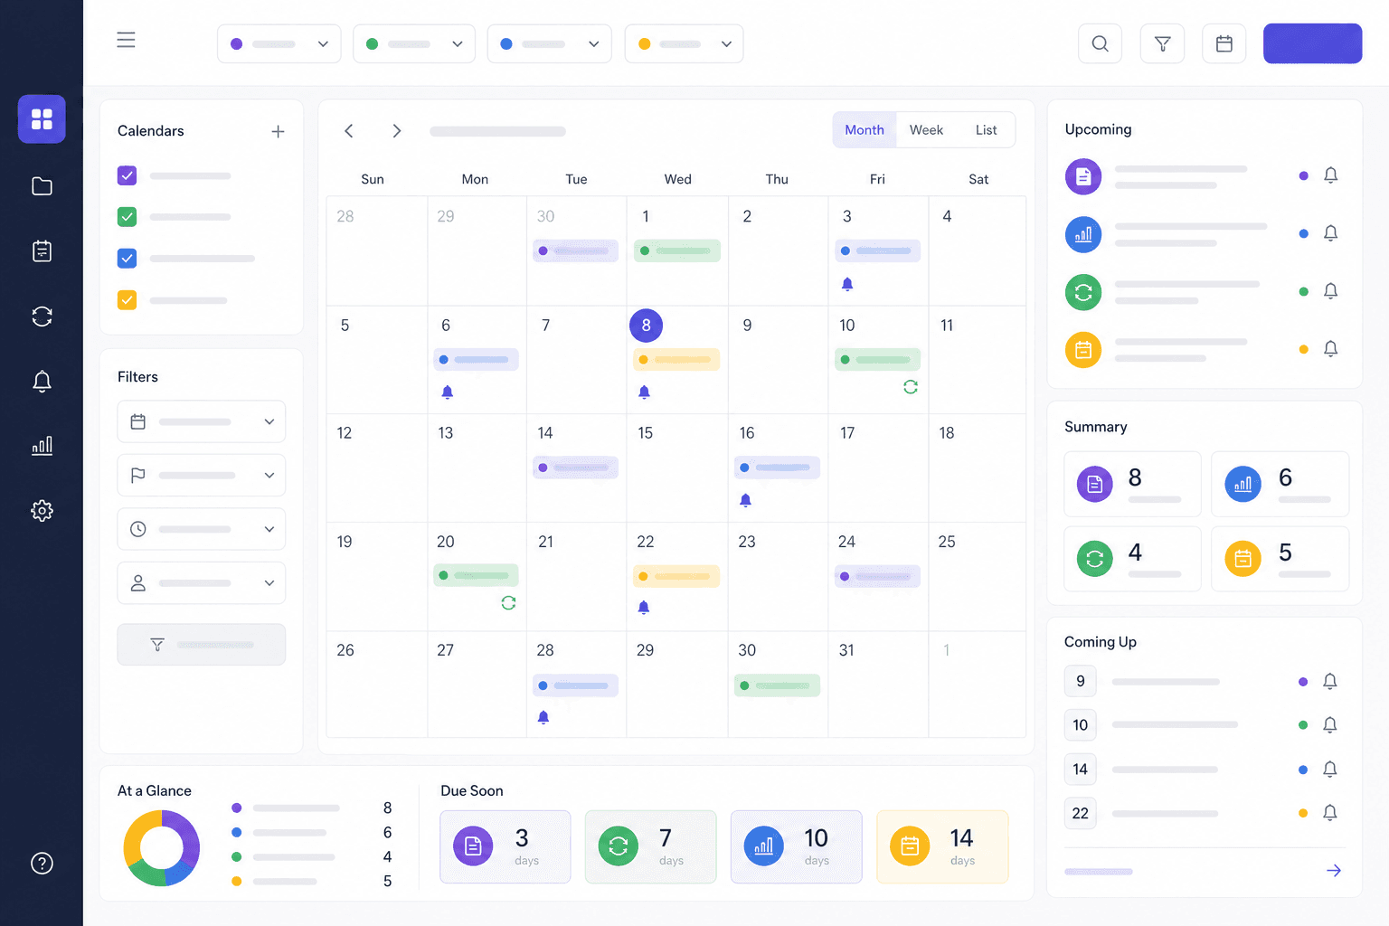Open the green event on day 30
The image size is (1389, 926).
click(x=778, y=685)
